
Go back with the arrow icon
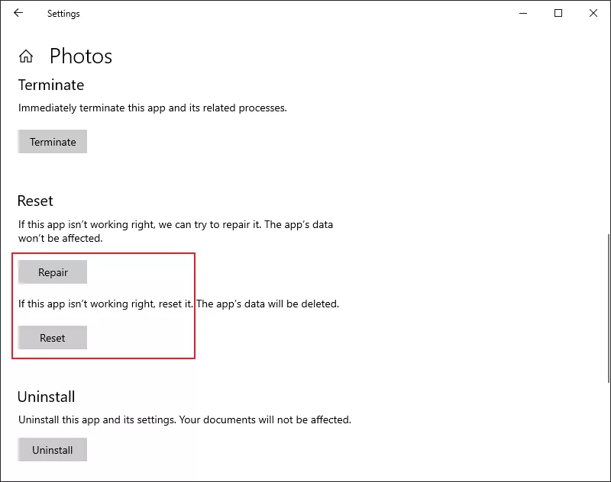[x=18, y=13]
